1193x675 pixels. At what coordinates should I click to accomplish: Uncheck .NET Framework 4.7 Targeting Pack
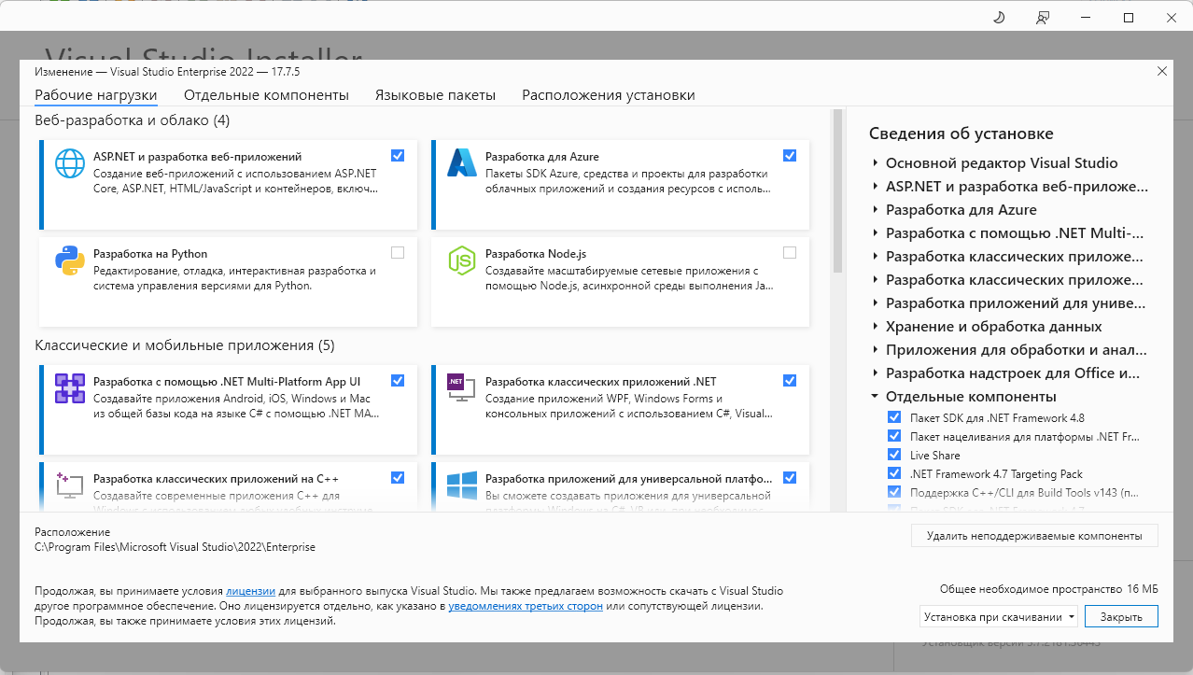tap(894, 473)
